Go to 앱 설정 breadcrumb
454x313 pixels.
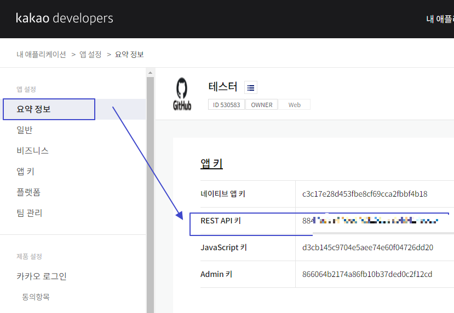click(90, 54)
